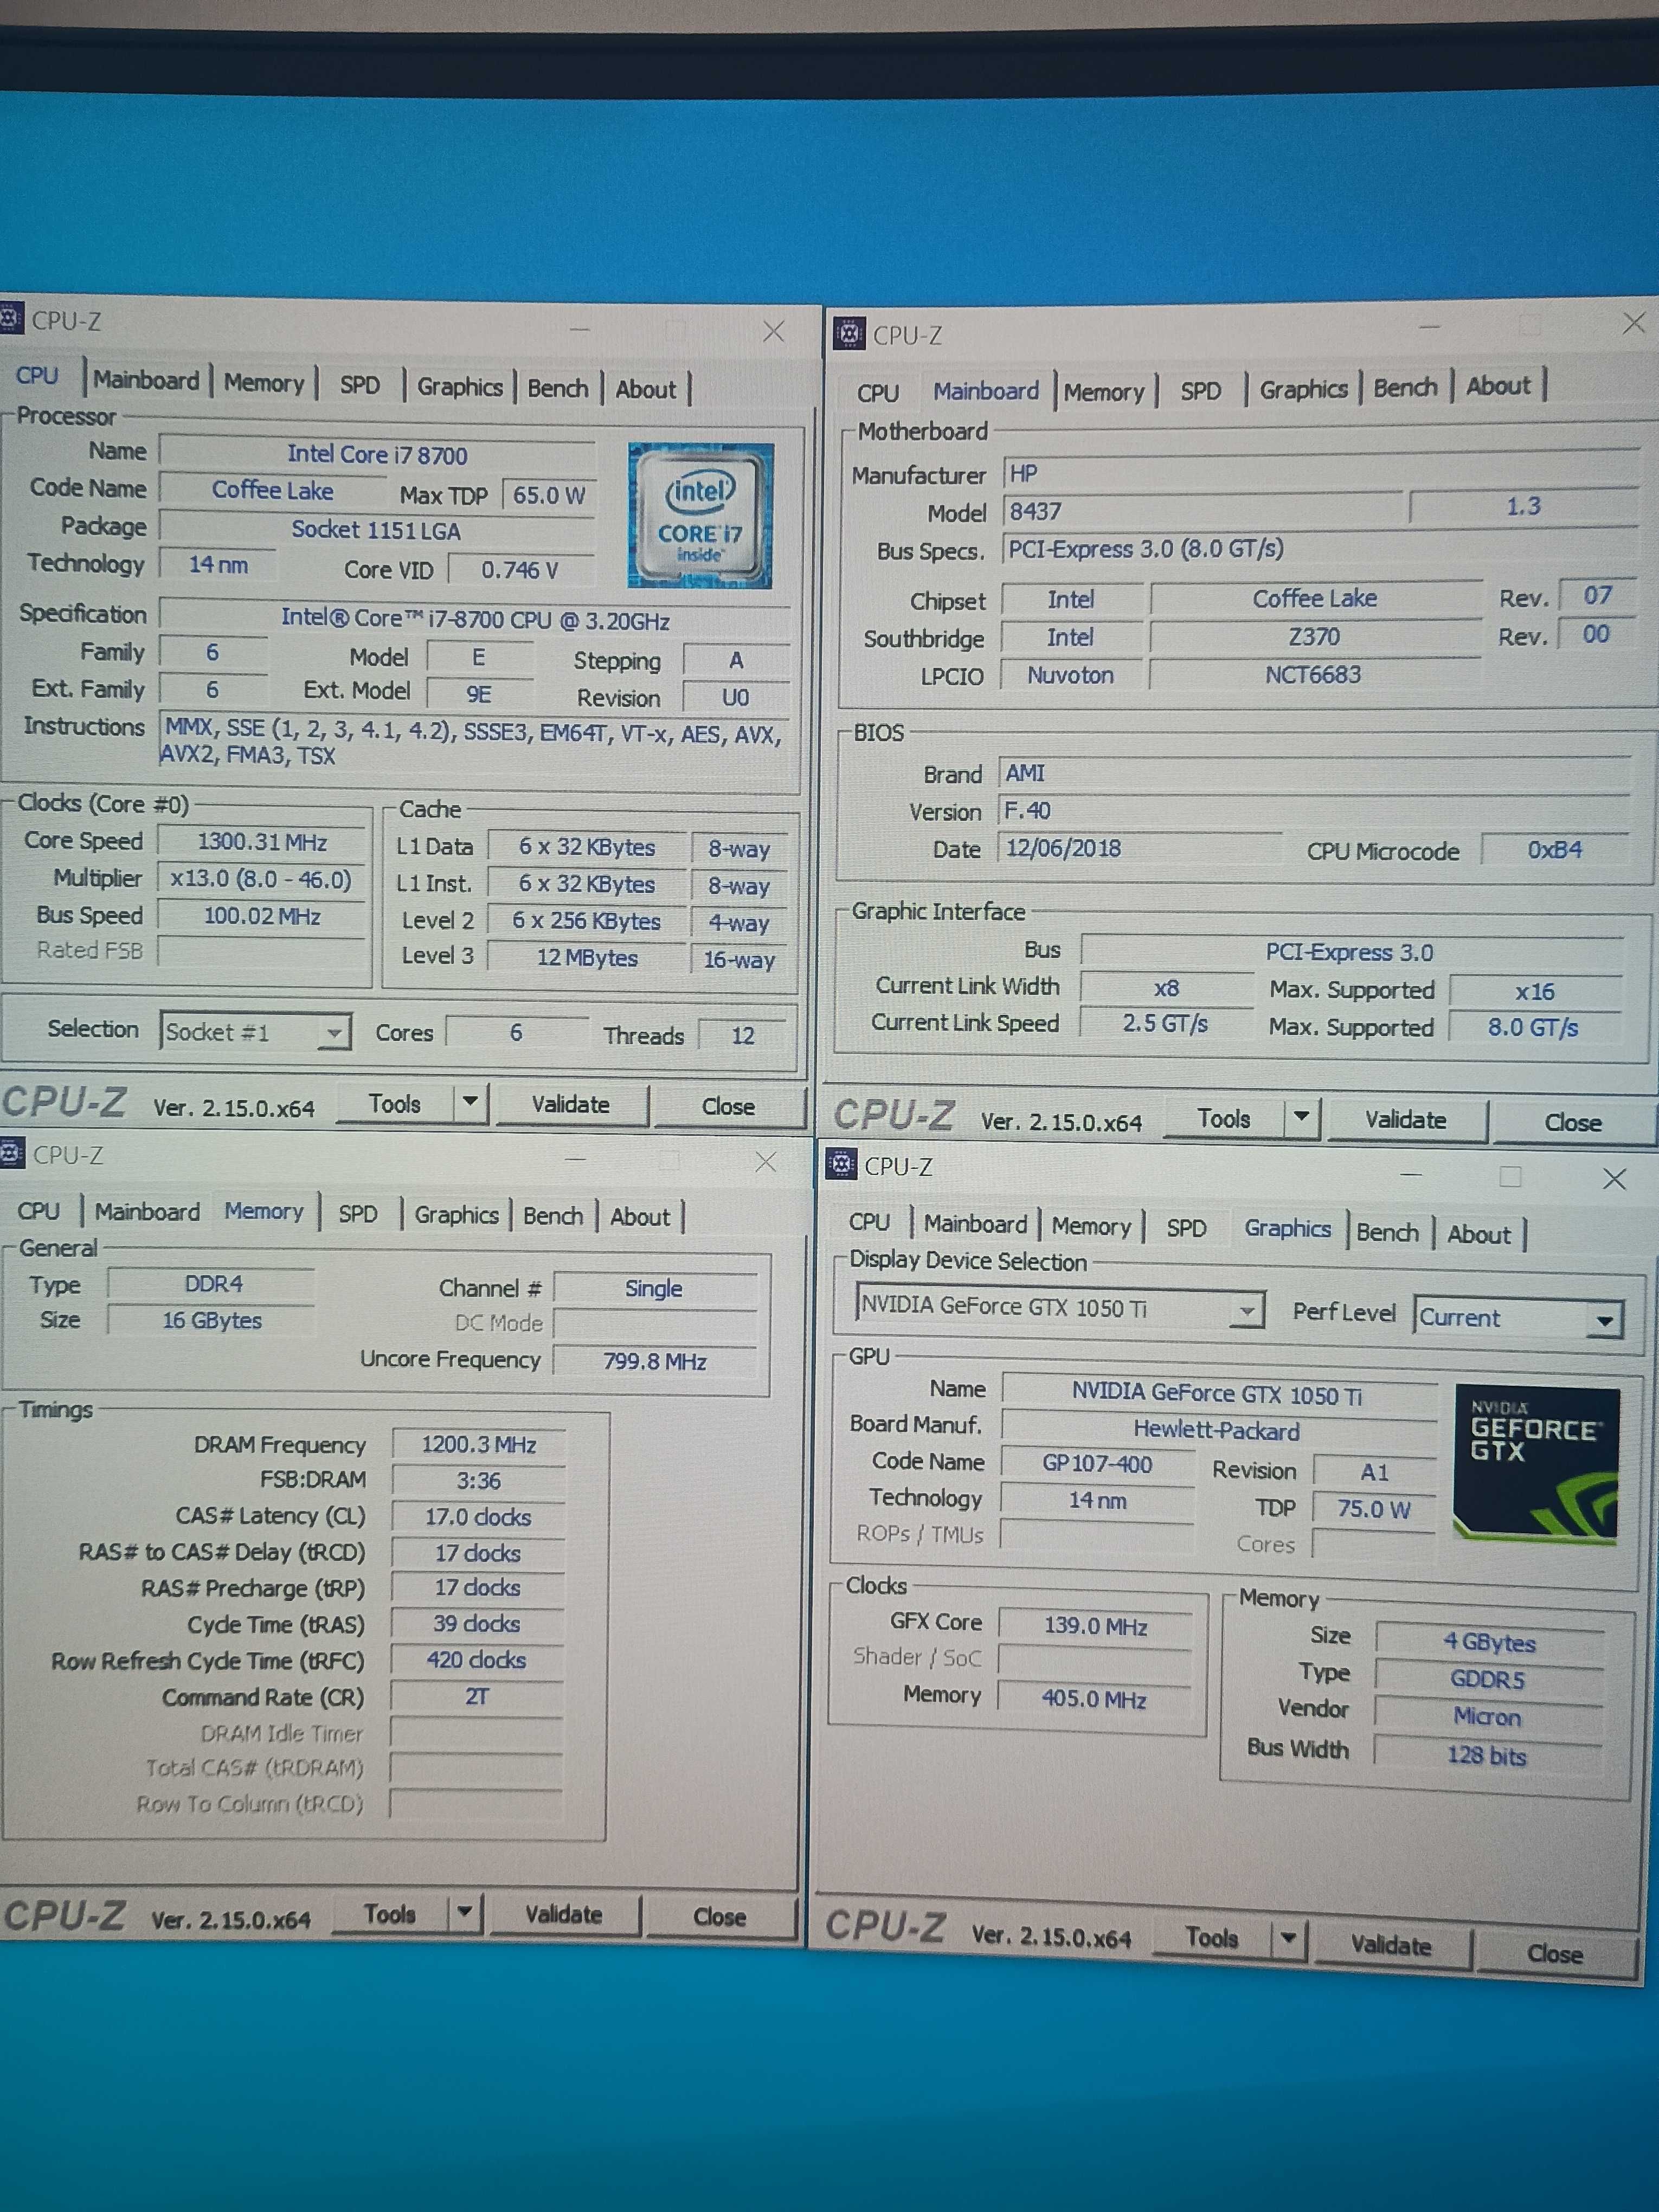1659x2212 pixels.
Task: Open Mainboard tab in bottom-left Memory window
Action: (x=148, y=1212)
